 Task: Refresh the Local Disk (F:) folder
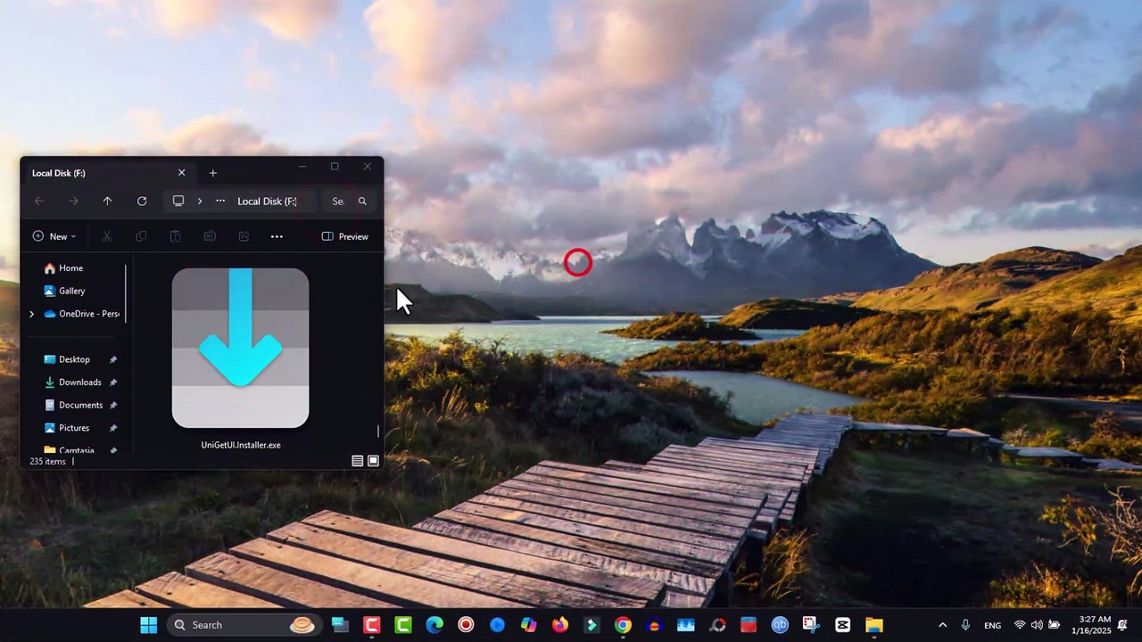[142, 202]
